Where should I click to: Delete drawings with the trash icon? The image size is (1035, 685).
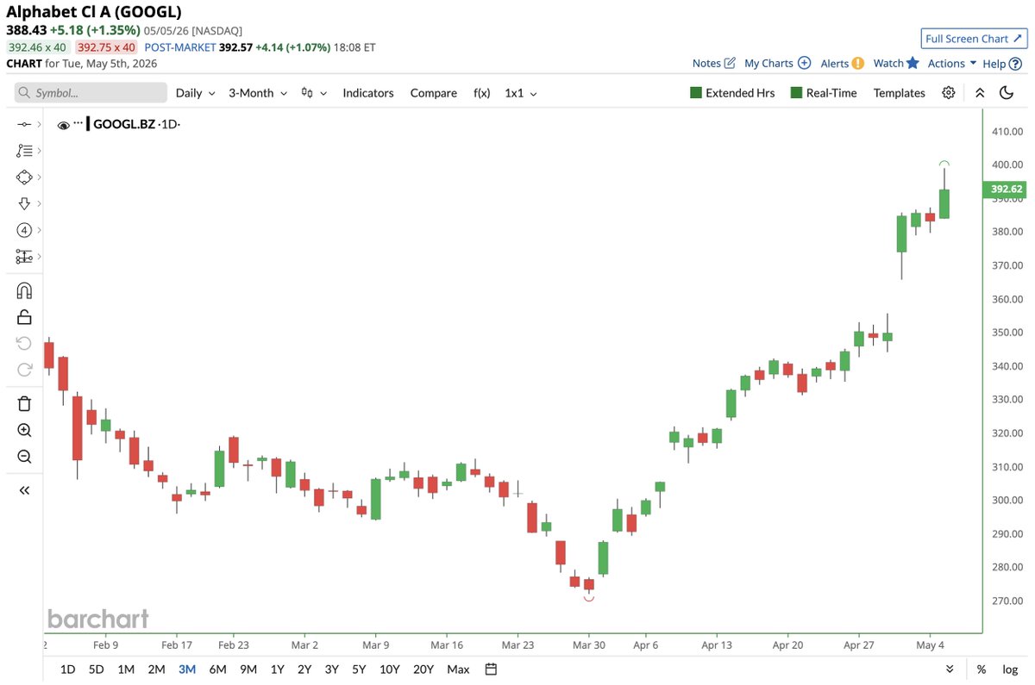point(24,403)
